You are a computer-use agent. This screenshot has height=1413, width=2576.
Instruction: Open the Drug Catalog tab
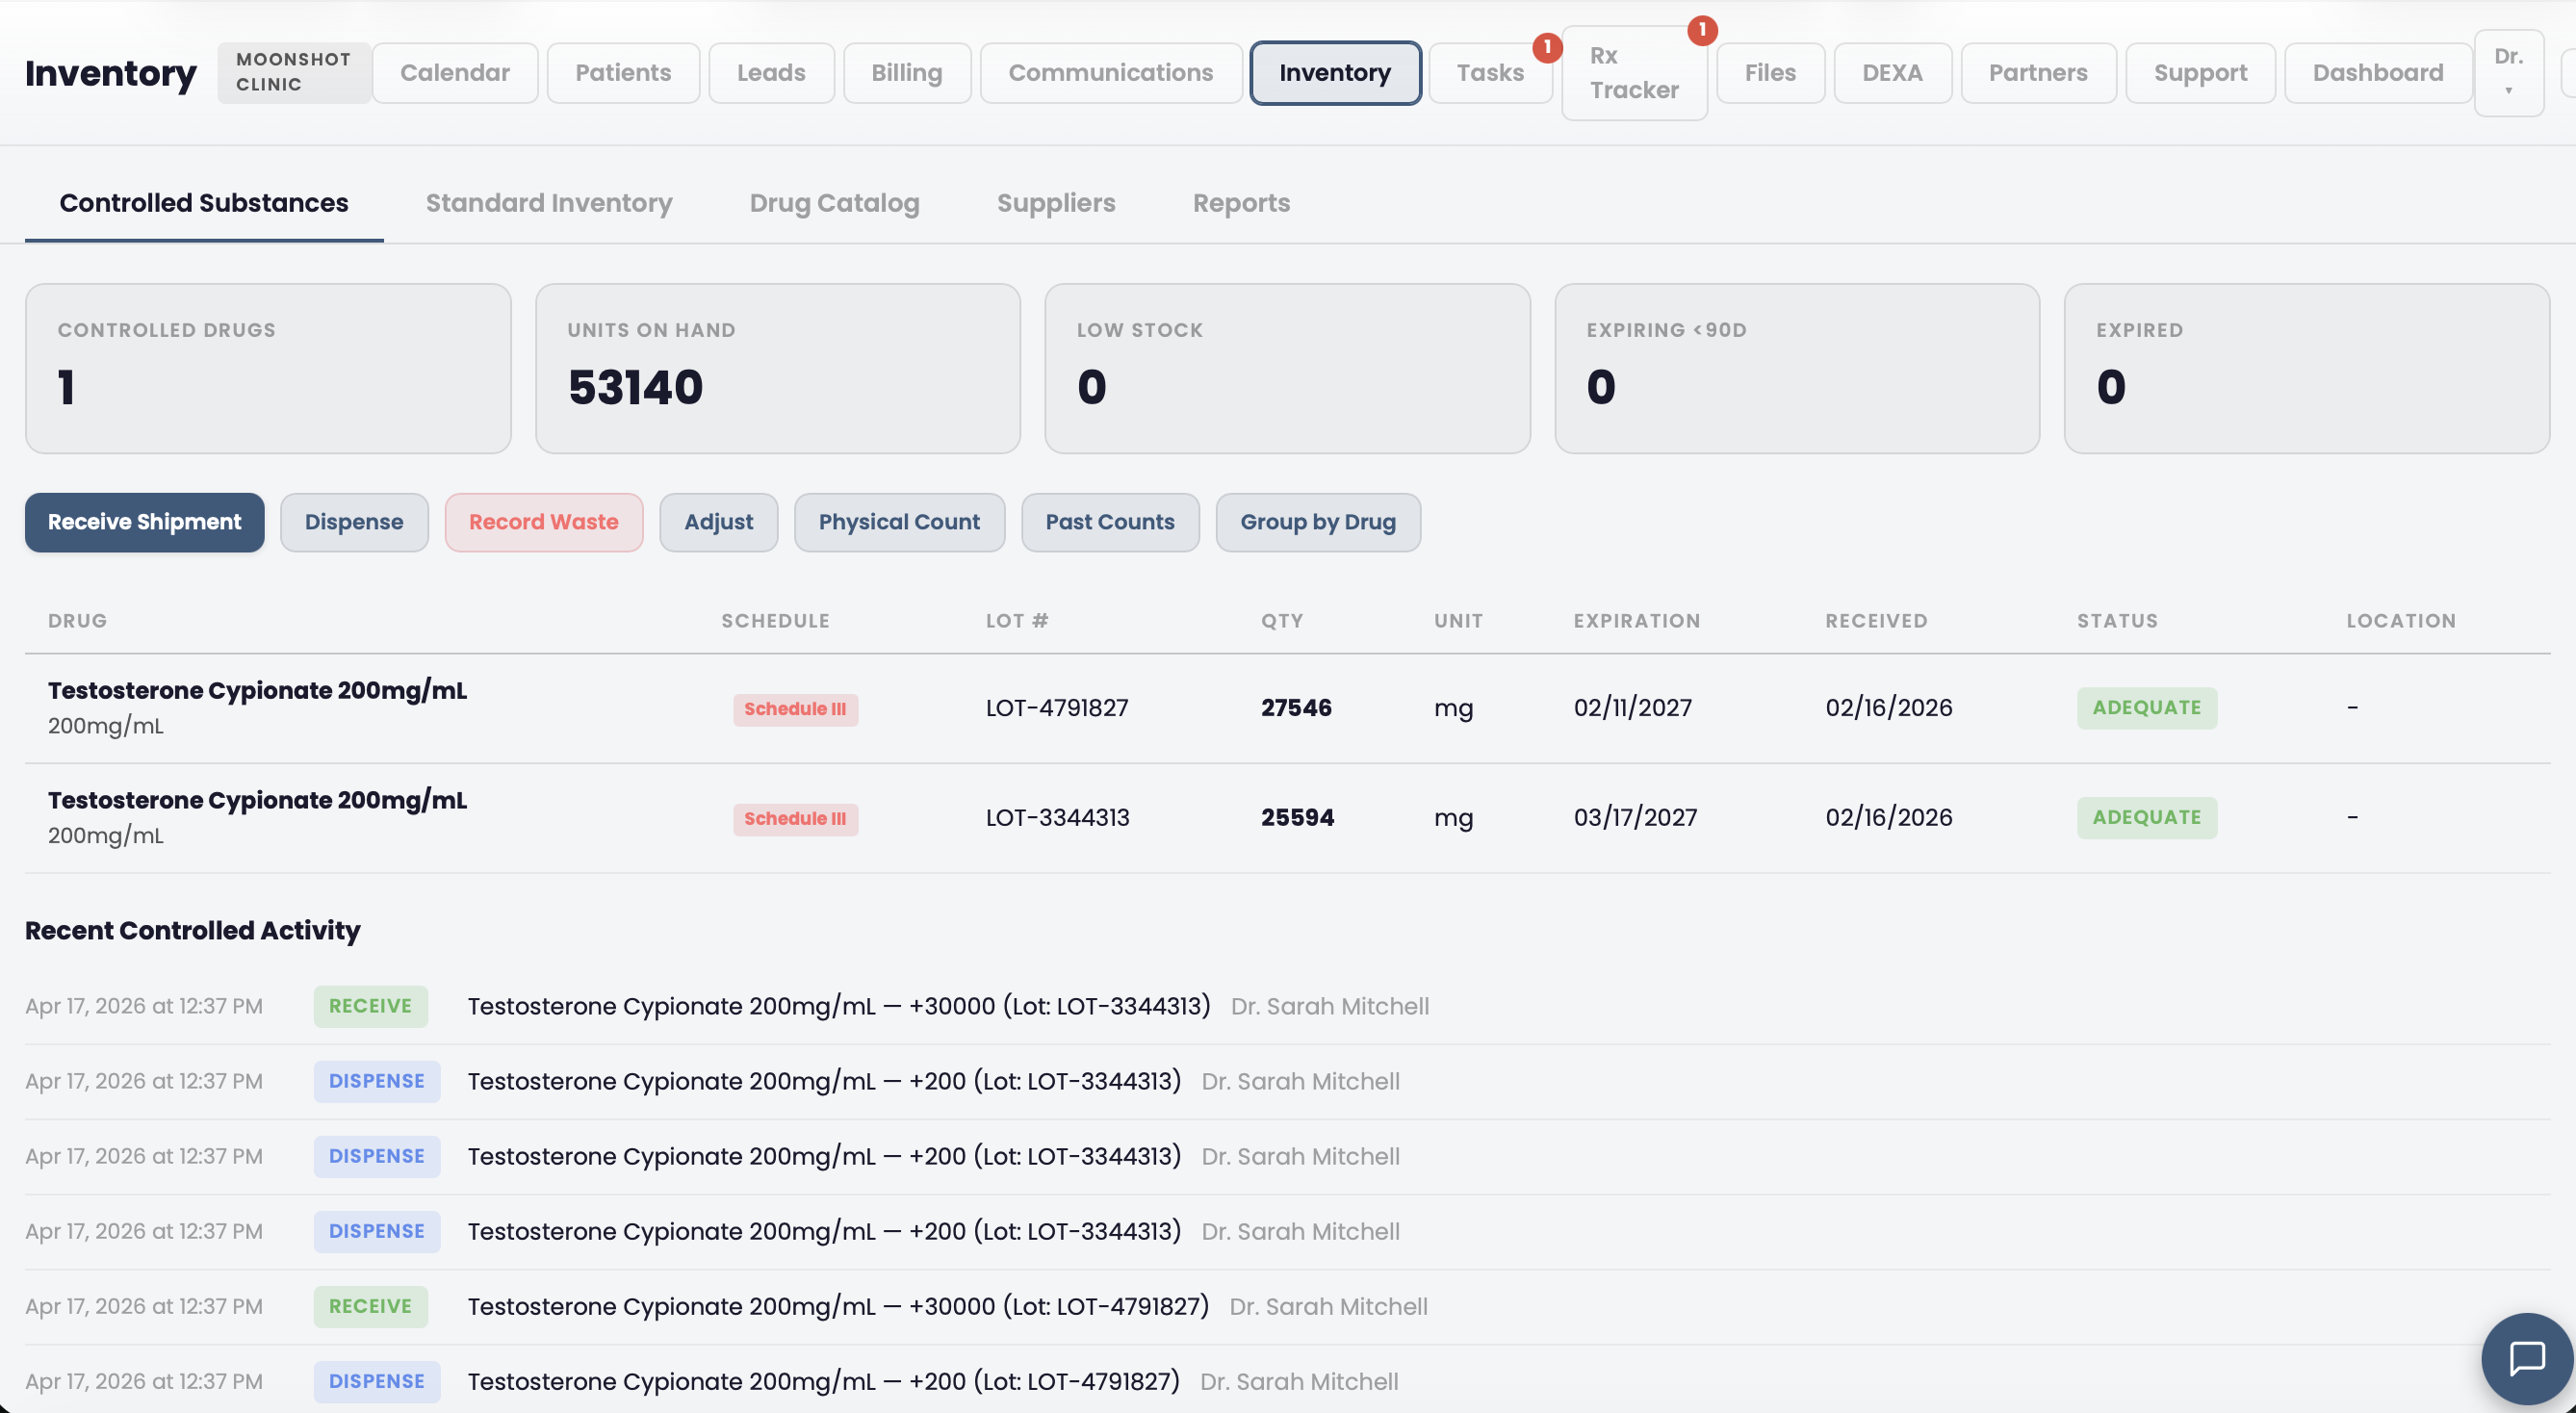point(835,202)
